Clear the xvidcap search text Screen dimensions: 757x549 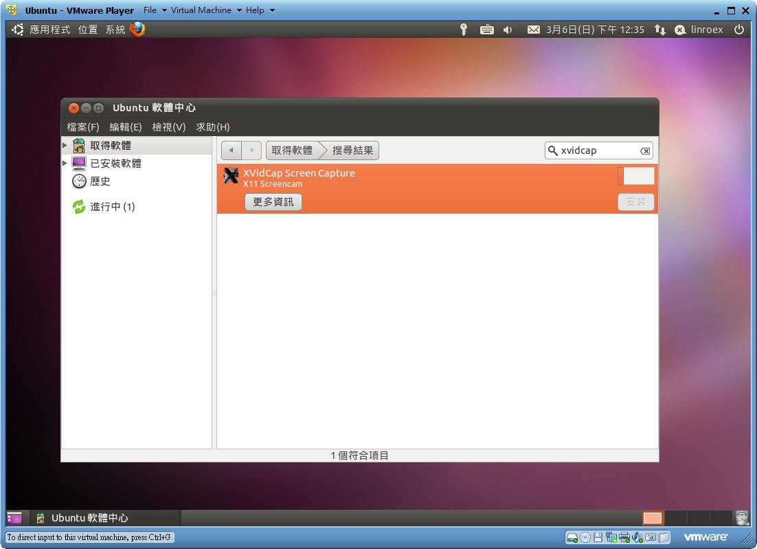click(x=645, y=151)
